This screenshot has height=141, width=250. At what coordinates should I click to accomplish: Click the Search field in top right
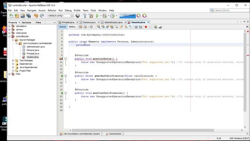tap(230, 10)
